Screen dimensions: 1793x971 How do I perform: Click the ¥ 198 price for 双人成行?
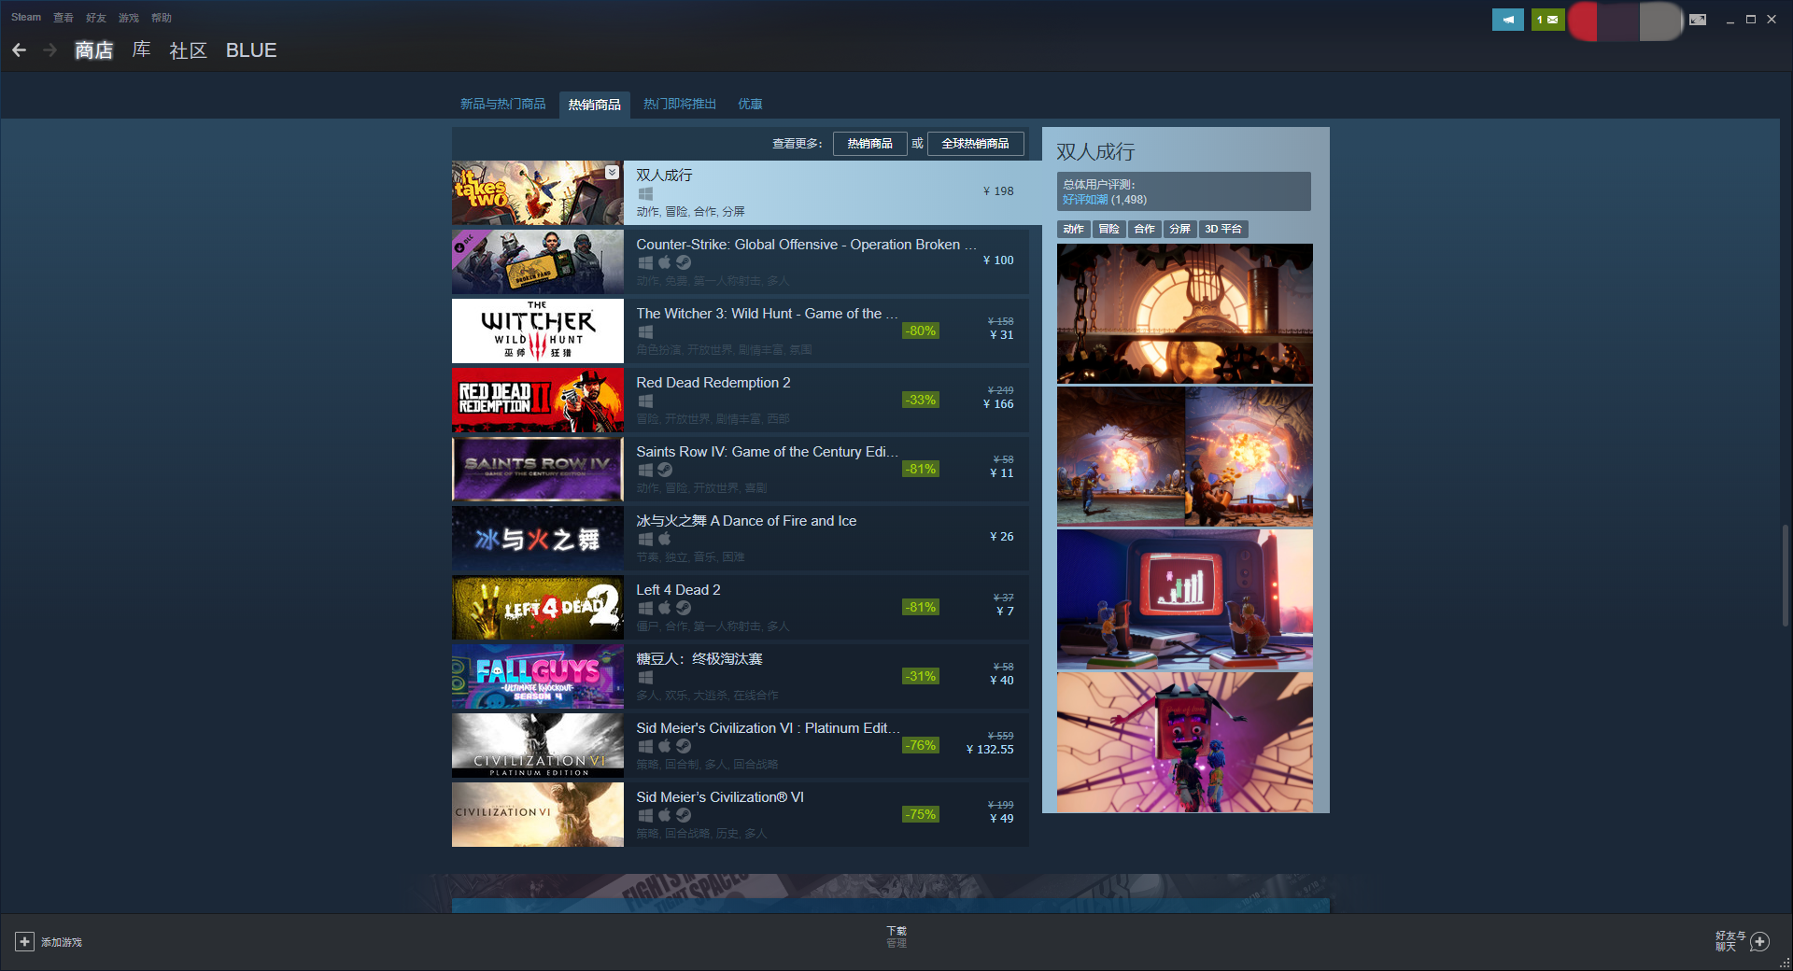(x=998, y=191)
